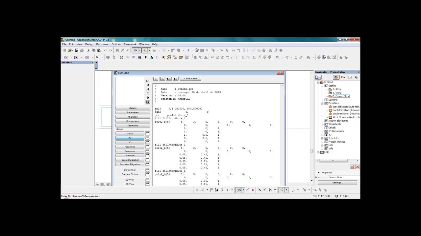The height and width of the screenshot is (236, 421).
Task: Save the project with floppy icon
Action: (77, 50)
